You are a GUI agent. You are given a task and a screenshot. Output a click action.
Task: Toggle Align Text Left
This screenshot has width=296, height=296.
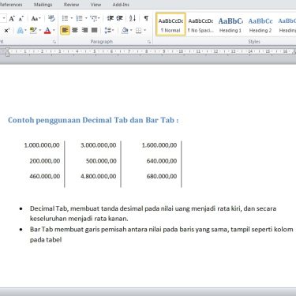[x=65, y=30]
